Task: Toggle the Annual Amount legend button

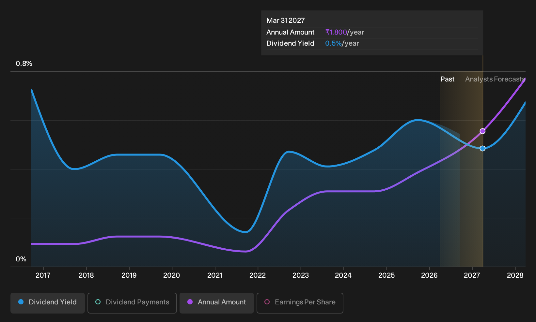Action: click(217, 303)
